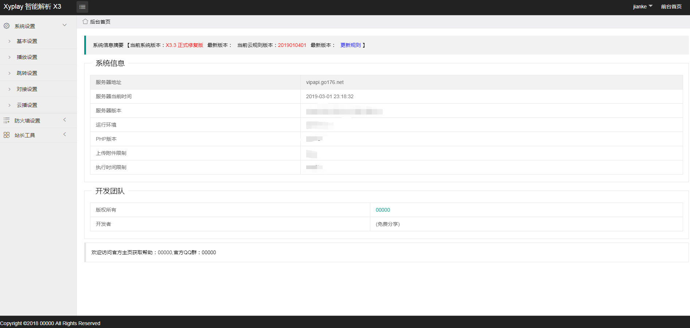Click the 00000 copyright link

point(383,210)
